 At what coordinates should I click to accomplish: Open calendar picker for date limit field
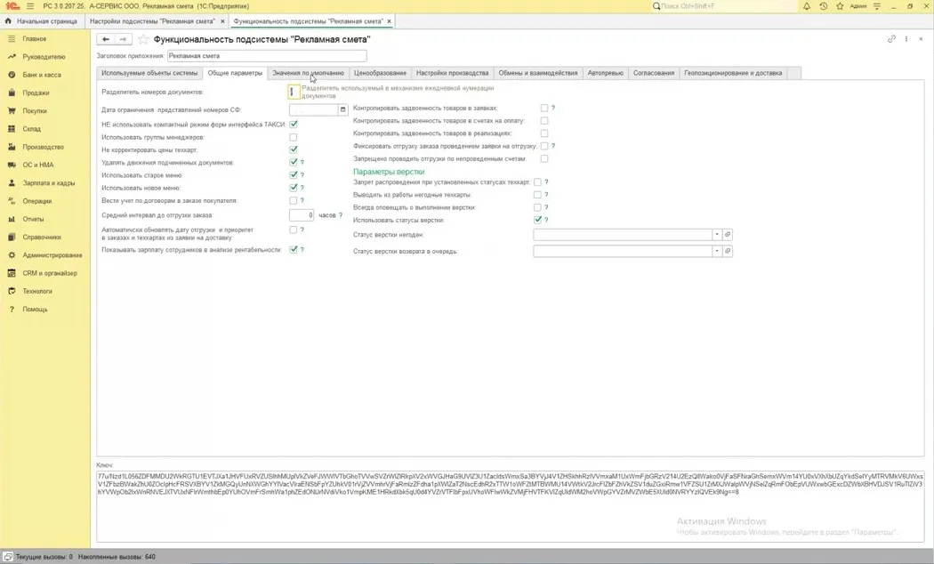click(342, 109)
